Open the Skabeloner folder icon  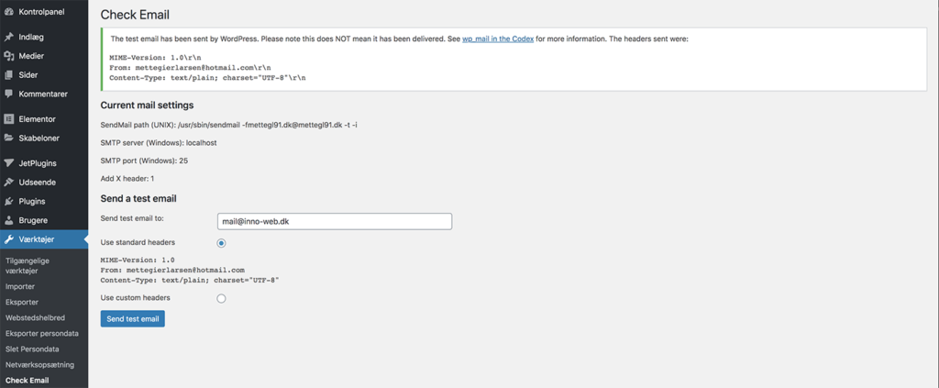click(9, 138)
